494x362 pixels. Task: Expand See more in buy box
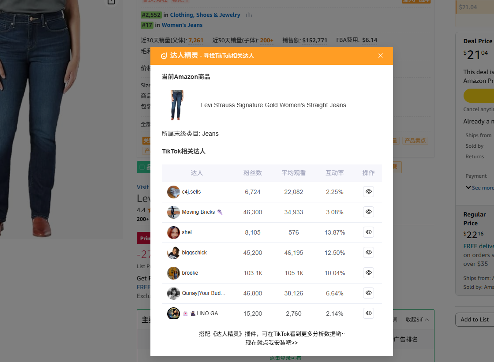pos(479,188)
